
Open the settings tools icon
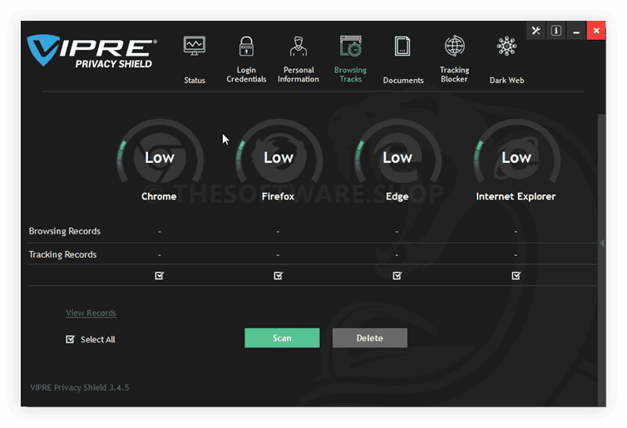[x=536, y=31]
